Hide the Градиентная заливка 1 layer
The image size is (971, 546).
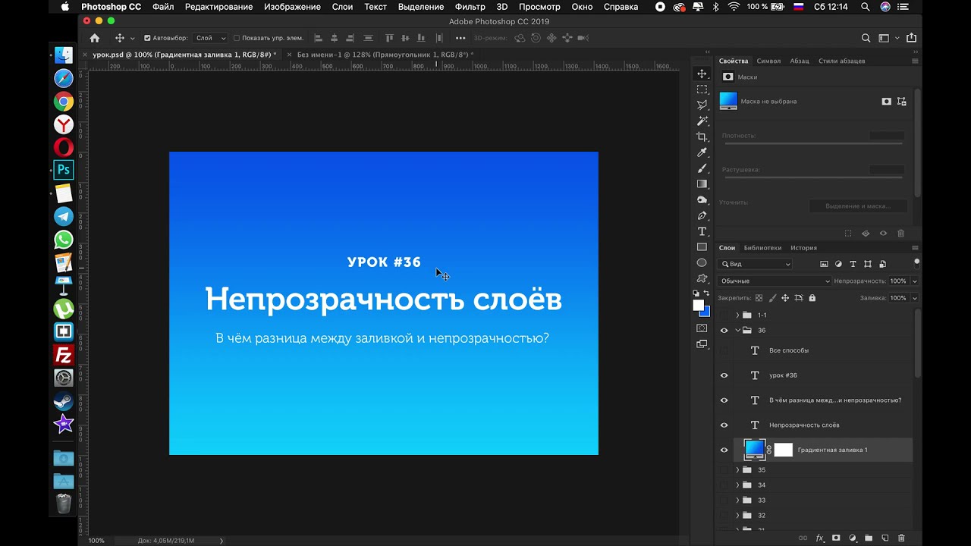724,450
